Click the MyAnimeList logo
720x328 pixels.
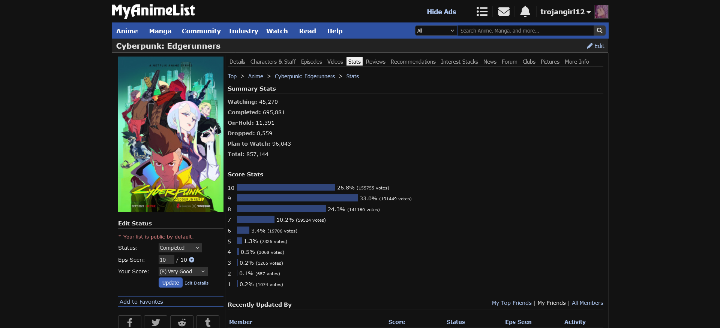(x=153, y=11)
